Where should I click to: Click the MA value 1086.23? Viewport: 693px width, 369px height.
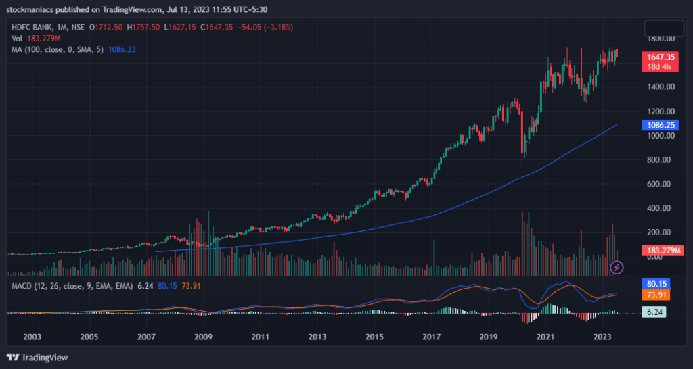(122, 49)
